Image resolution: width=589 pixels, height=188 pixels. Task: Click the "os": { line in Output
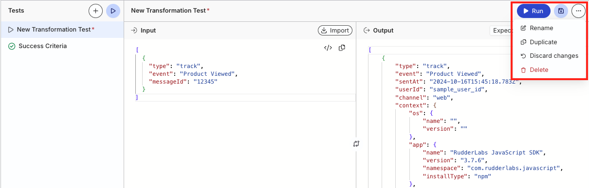[421, 113]
